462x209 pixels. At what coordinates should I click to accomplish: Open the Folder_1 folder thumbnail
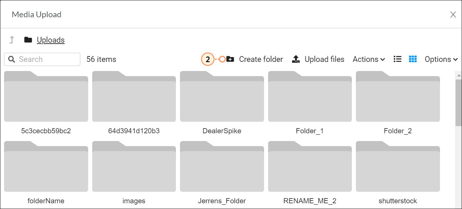[310, 96]
